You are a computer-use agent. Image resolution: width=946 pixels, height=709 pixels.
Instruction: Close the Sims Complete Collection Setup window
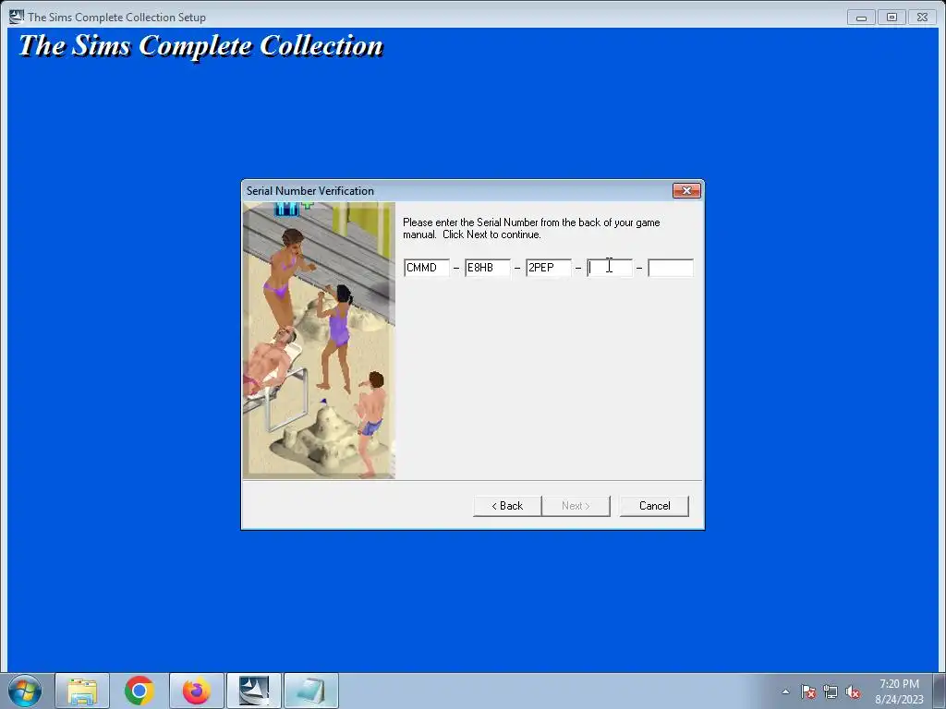[923, 18]
